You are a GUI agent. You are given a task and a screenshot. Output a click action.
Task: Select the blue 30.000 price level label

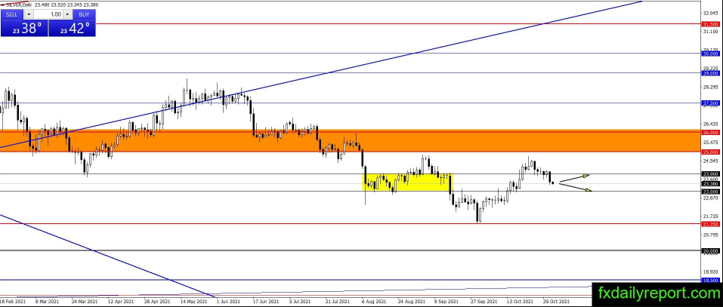tap(709, 54)
